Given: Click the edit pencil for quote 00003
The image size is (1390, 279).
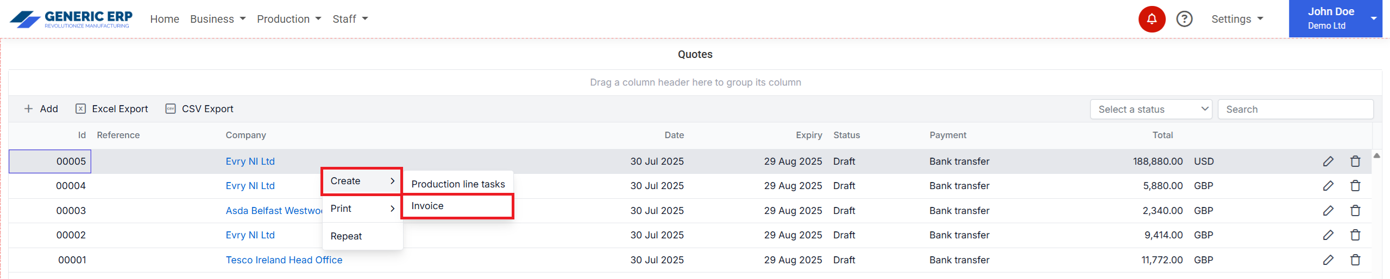Looking at the screenshot, I should 1328,211.
